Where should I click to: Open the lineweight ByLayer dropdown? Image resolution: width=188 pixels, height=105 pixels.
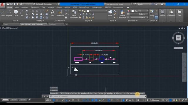point(140,14)
